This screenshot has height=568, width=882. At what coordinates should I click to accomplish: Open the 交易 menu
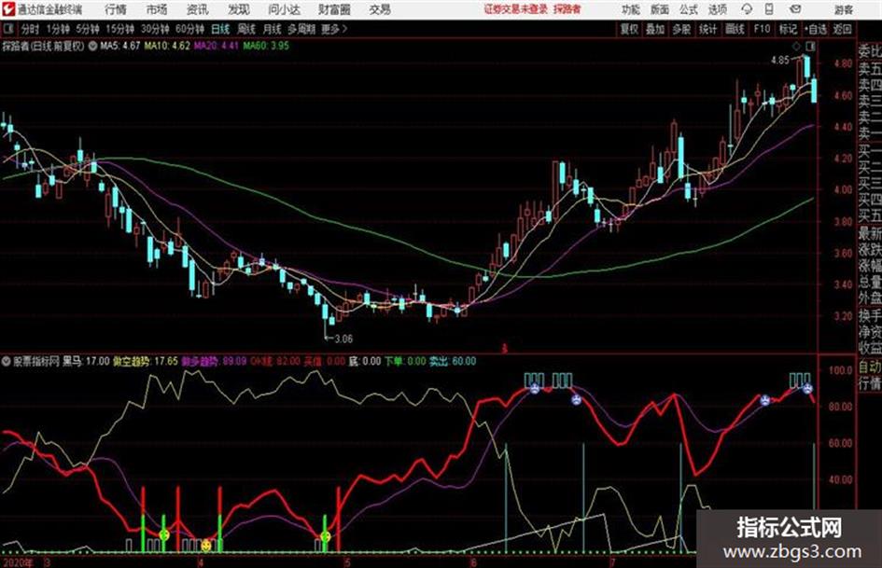[380, 9]
